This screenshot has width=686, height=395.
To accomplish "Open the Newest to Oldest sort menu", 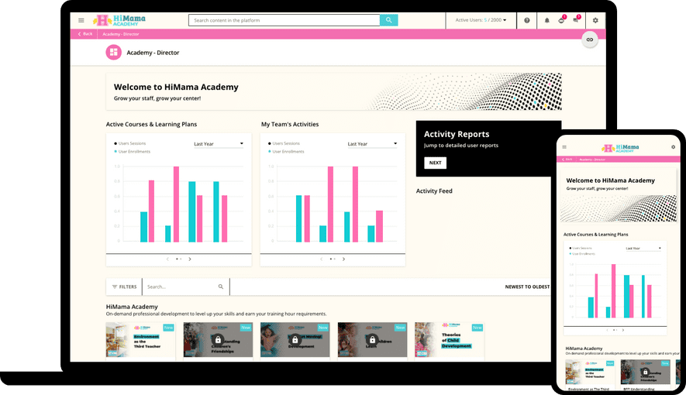I will click(527, 287).
